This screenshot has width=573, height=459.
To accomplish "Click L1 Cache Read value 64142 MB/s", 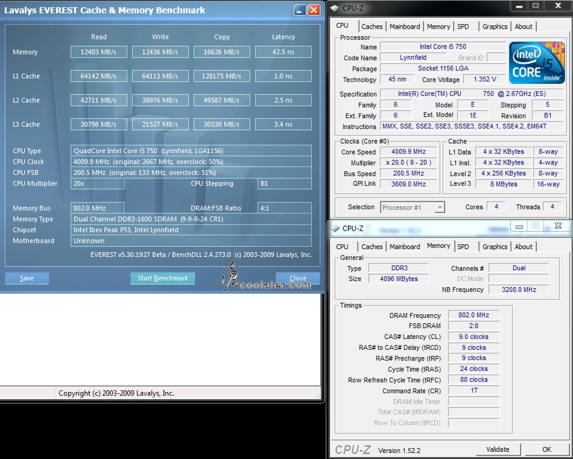I will [x=99, y=76].
